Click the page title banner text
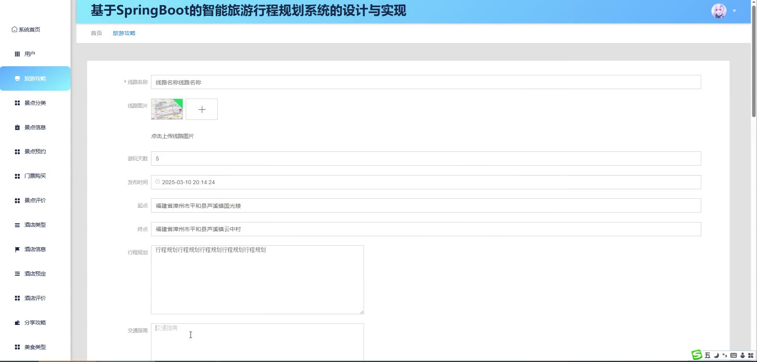The height and width of the screenshot is (362, 757). pos(248,11)
